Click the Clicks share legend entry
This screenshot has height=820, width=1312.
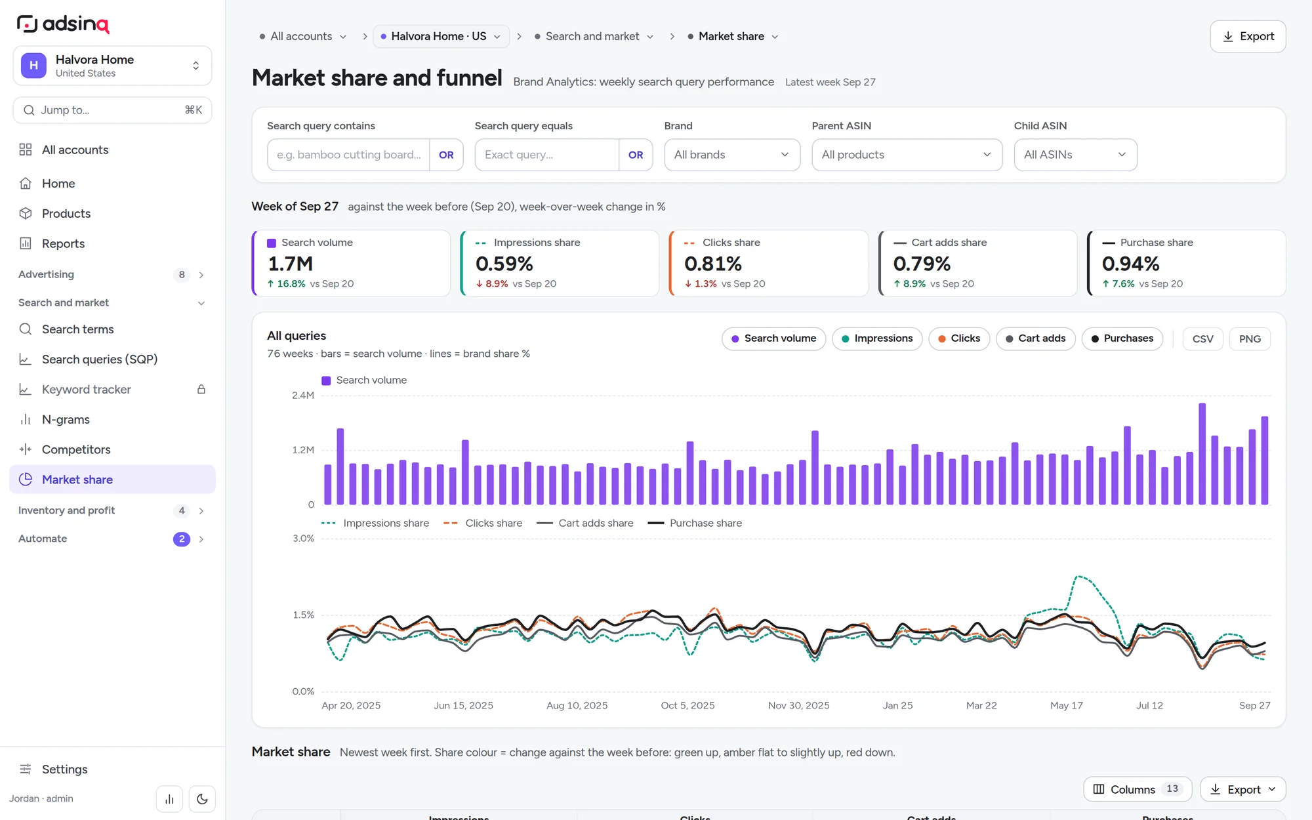click(483, 523)
